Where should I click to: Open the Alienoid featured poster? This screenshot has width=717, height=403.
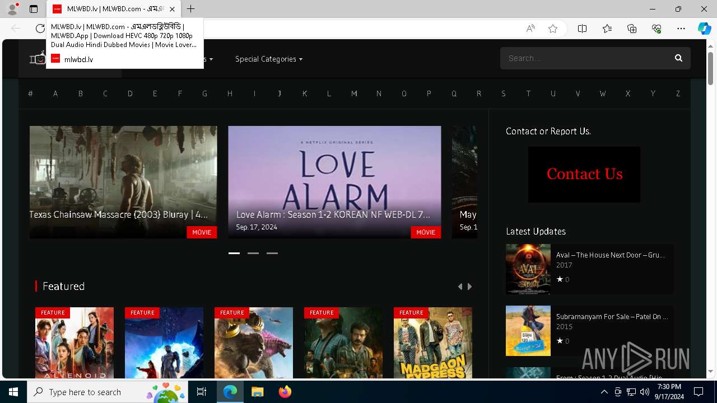click(75, 343)
